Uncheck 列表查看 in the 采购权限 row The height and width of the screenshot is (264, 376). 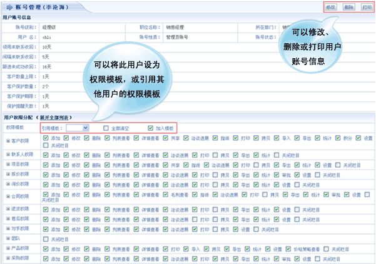107,259
